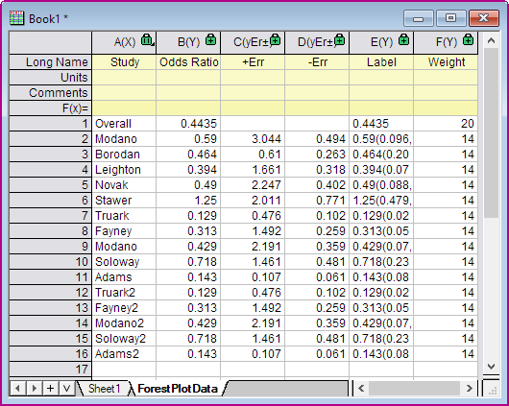Select column B(Y) header
This screenshot has height=406, width=509.
click(x=188, y=42)
